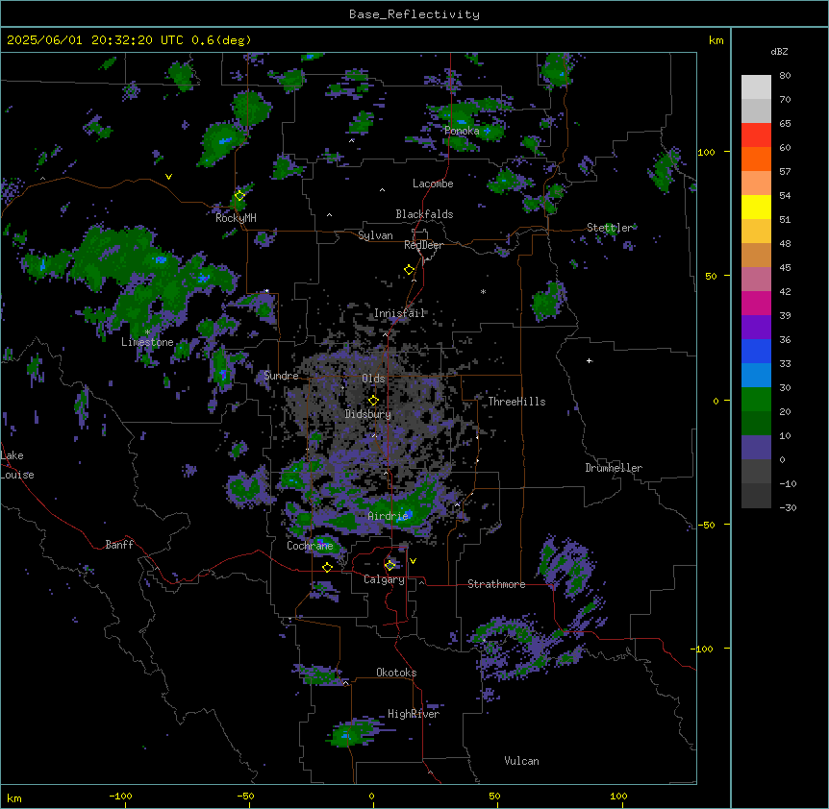Viewport: 829px width, 809px height.
Task: Click the Ponoka city label
Action: (462, 131)
